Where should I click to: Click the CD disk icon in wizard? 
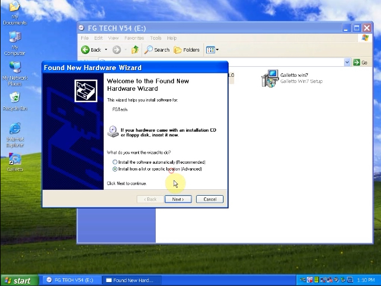click(113, 132)
